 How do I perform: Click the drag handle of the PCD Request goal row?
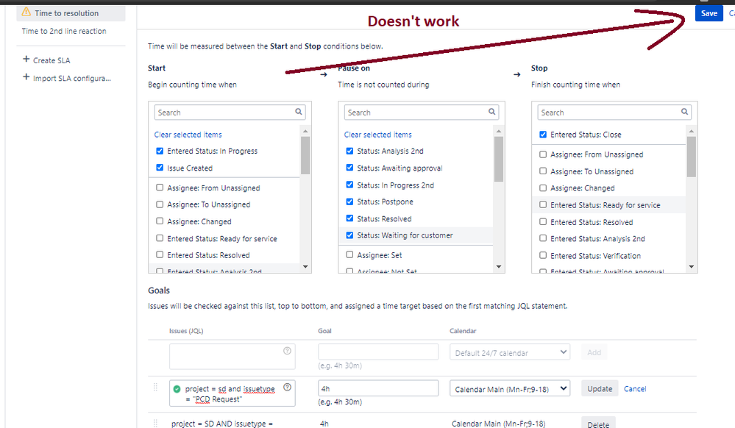pyautogui.click(x=156, y=388)
